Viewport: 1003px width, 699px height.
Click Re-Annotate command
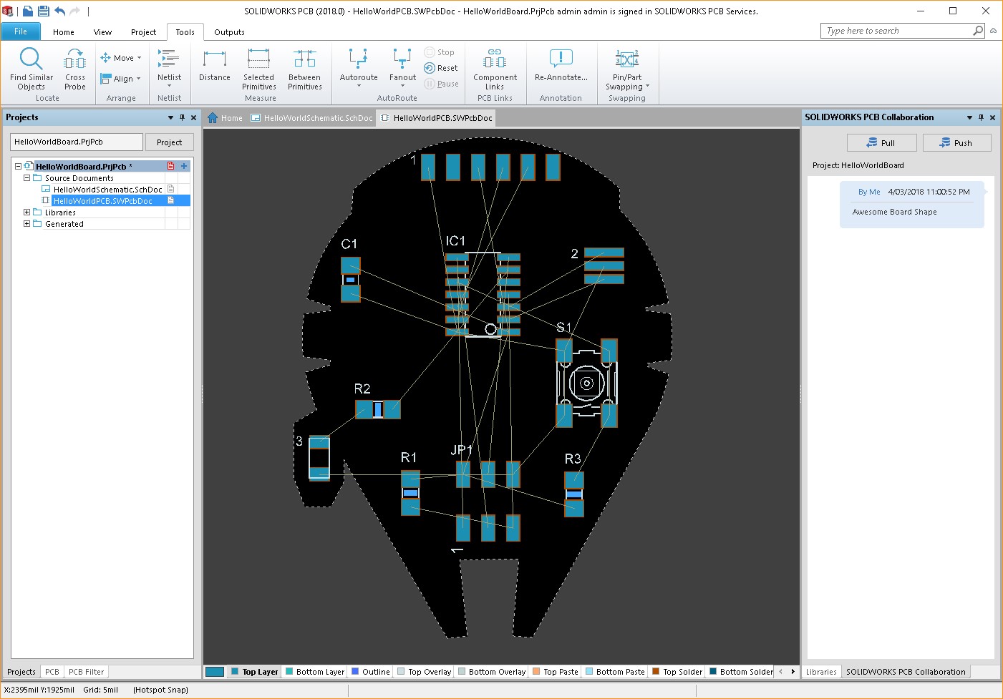[561, 65]
